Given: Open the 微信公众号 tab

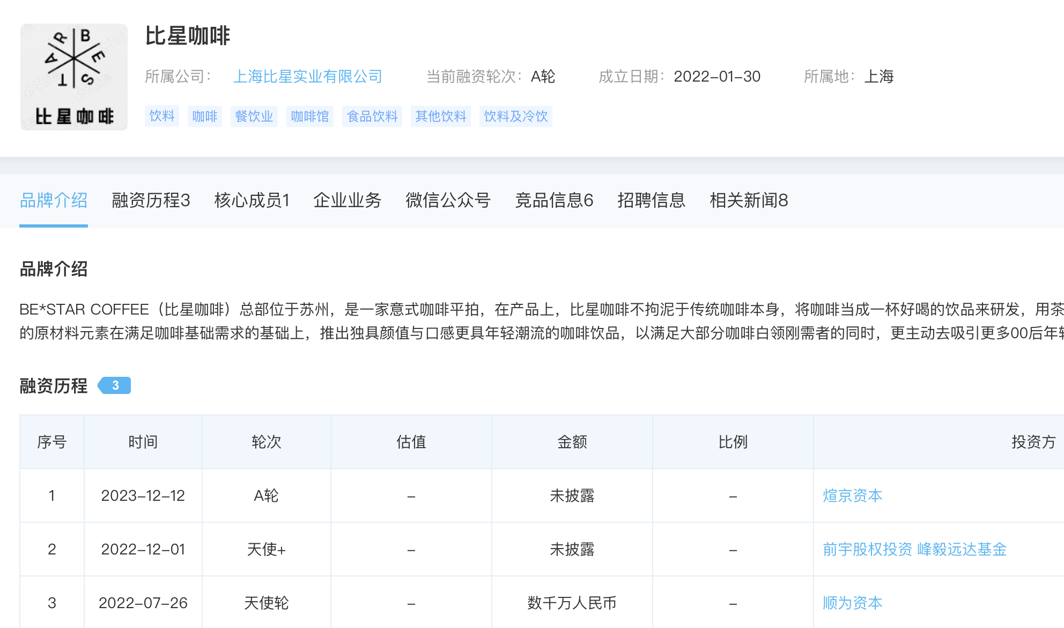Looking at the screenshot, I should point(448,200).
